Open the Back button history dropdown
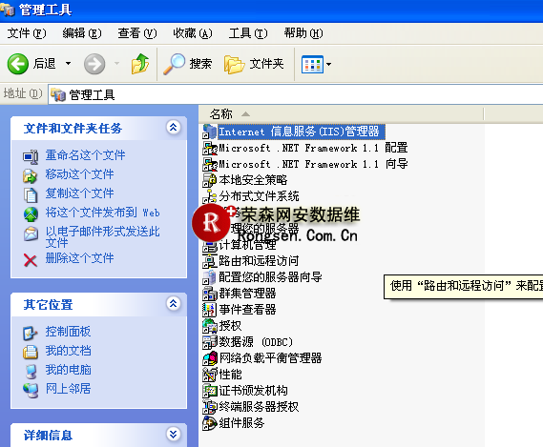Image resolution: width=543 pixels, height=447 pixels. click(68, 64)
